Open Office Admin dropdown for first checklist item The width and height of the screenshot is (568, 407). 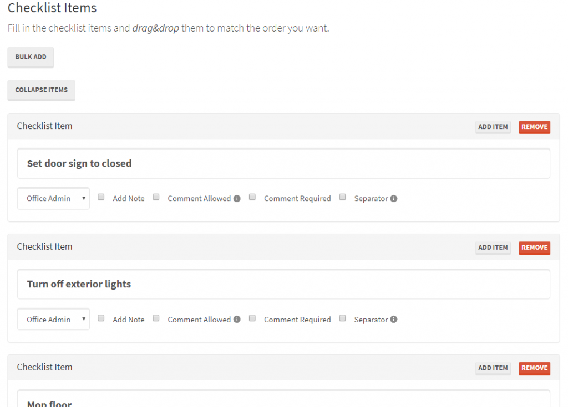(53, 199)
